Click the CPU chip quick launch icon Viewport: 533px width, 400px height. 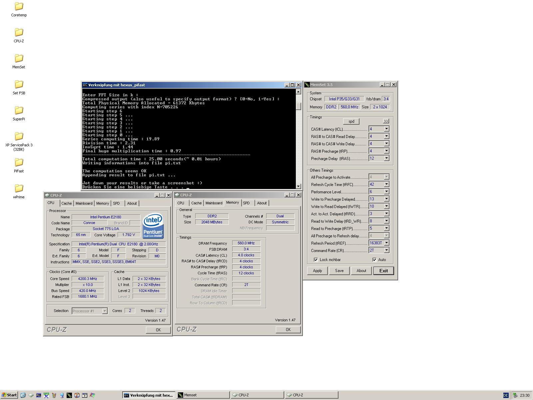(x=31, y=395)
